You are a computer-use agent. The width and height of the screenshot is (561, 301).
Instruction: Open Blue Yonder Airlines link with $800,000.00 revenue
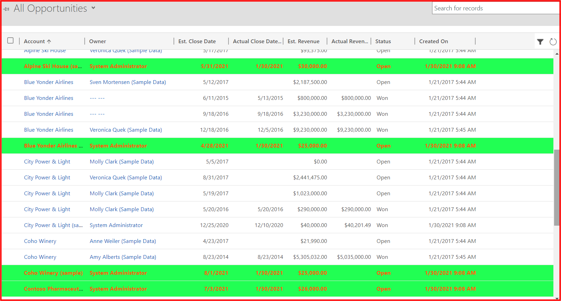click(49, 98)
